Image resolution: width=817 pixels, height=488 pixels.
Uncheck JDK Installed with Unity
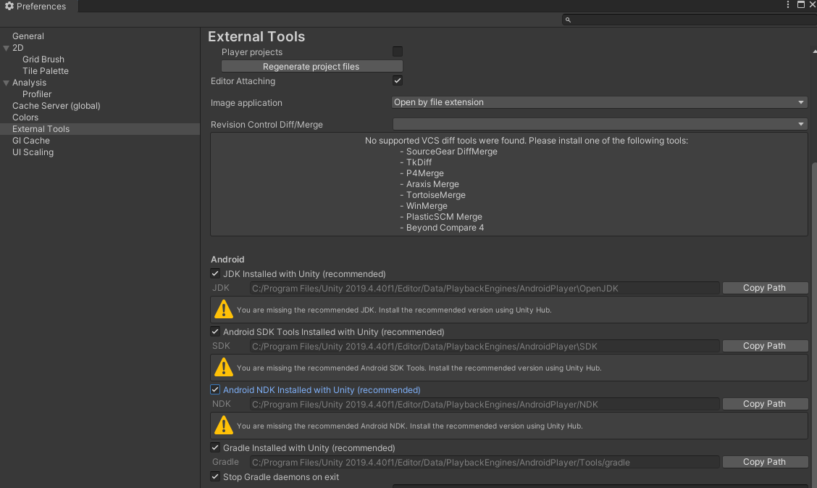(x=215, y=274)
